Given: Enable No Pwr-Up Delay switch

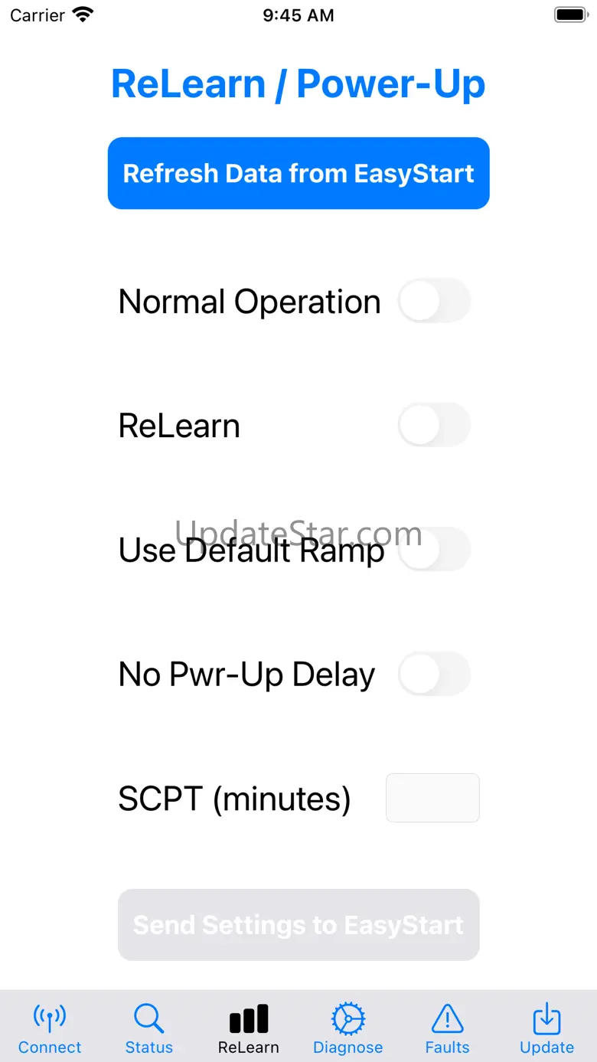Looking at the screenshot, I should click(434, 674).
